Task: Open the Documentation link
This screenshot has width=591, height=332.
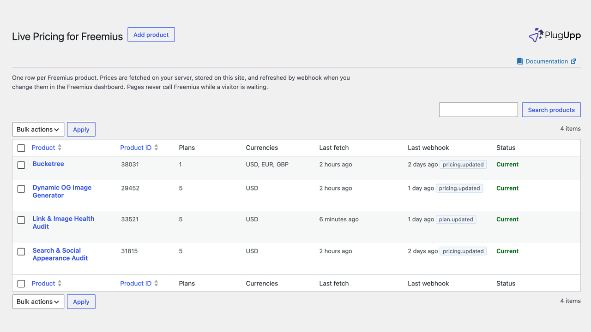Action: click(547, 61)
